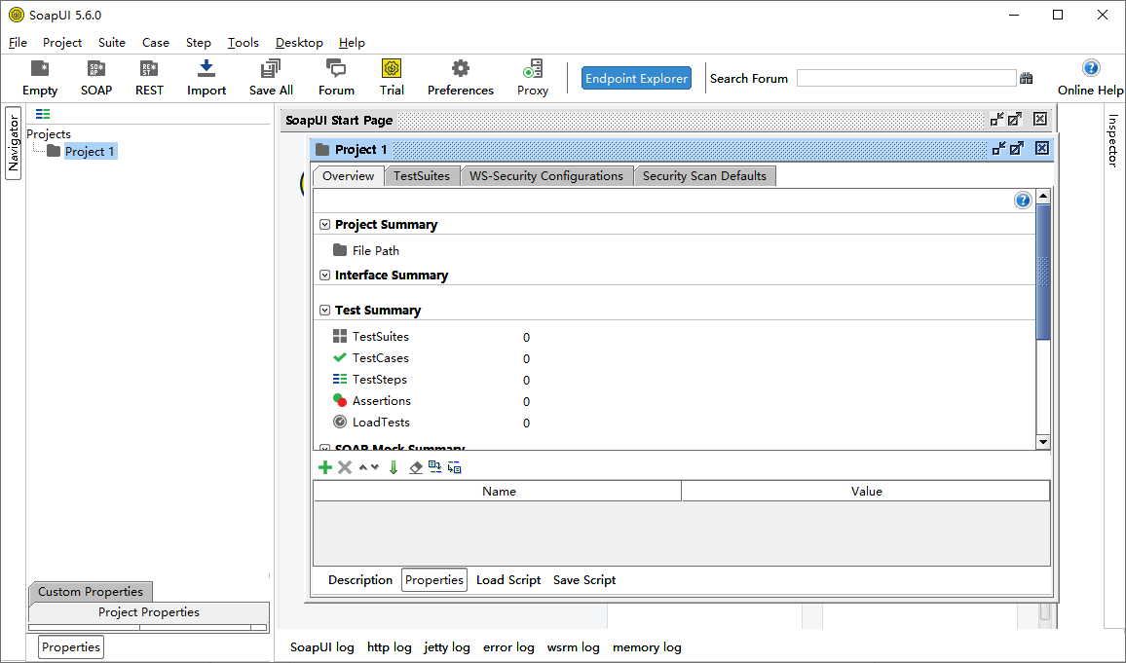Image resolution: width=1126 pixels, height=663 pixels.
Task: Open the File menu
Action: [x=18, y=42]
